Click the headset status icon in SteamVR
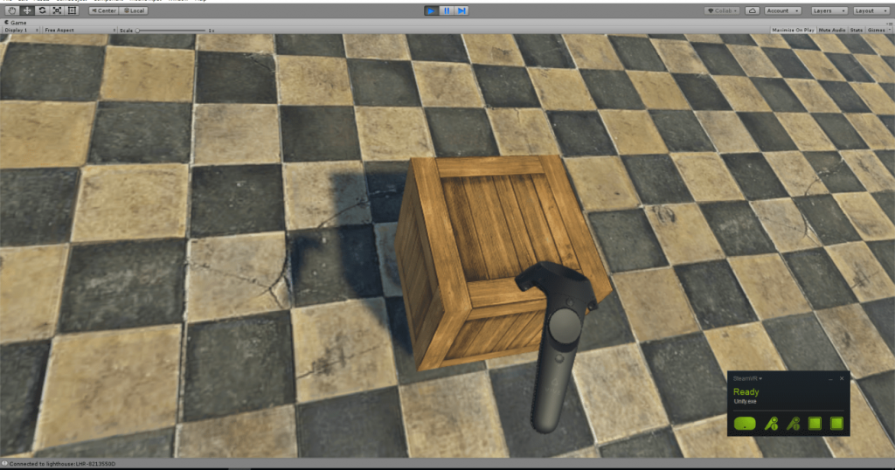Viewport: 895px width, 470px height. [745, 423]
